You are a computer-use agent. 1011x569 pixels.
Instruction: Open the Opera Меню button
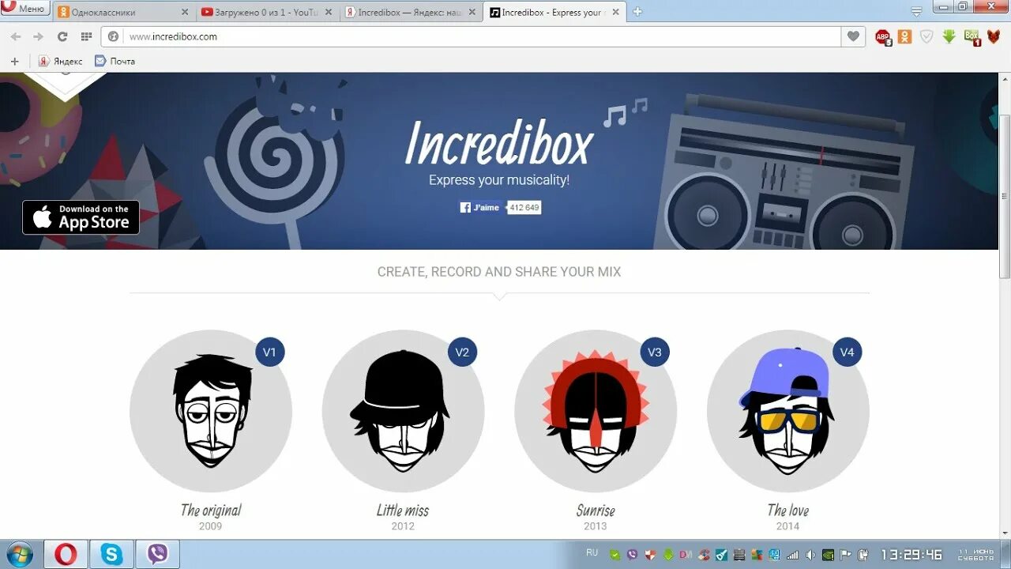[x=25, y=9]
